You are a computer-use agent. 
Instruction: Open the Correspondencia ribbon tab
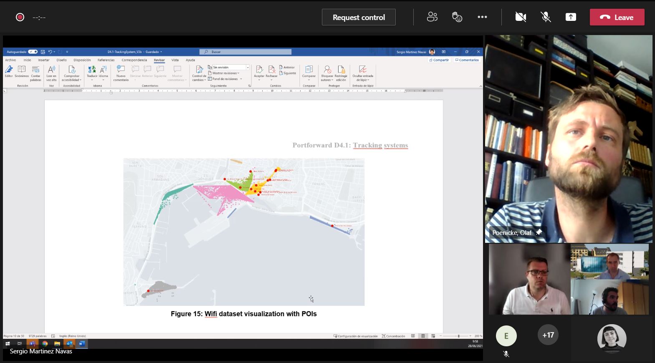pos(134,60)
